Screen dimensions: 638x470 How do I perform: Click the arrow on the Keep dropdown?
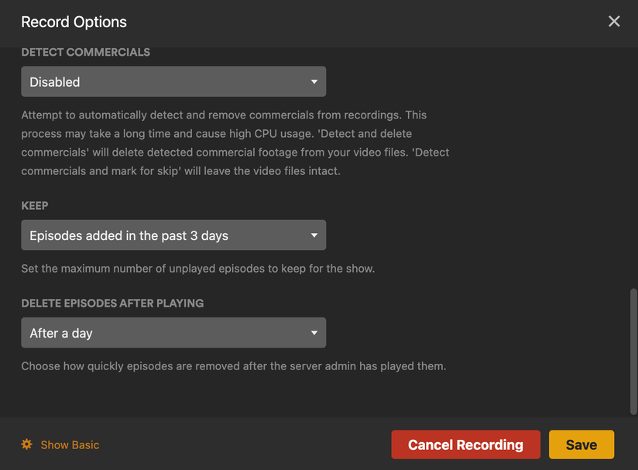click(x=314, y=235)
